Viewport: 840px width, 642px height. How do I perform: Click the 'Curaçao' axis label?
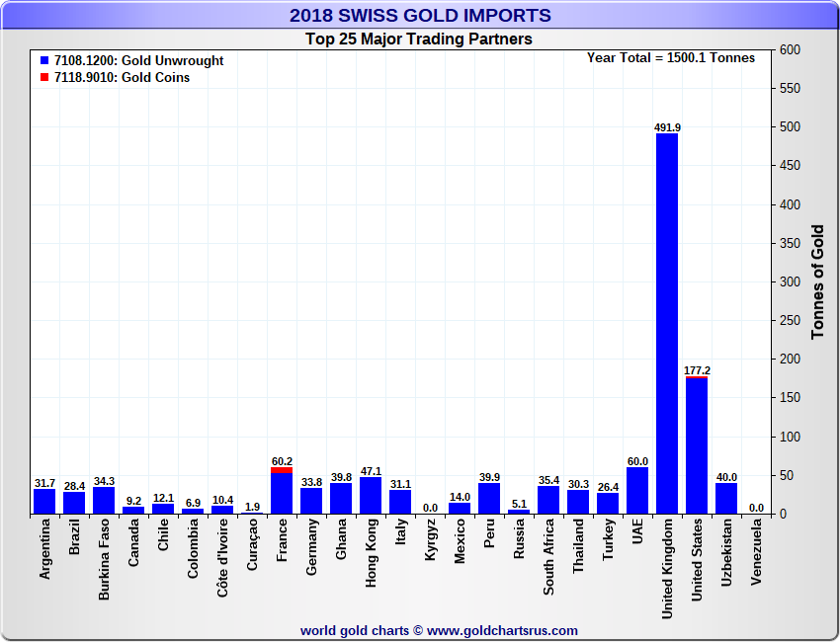252,544
